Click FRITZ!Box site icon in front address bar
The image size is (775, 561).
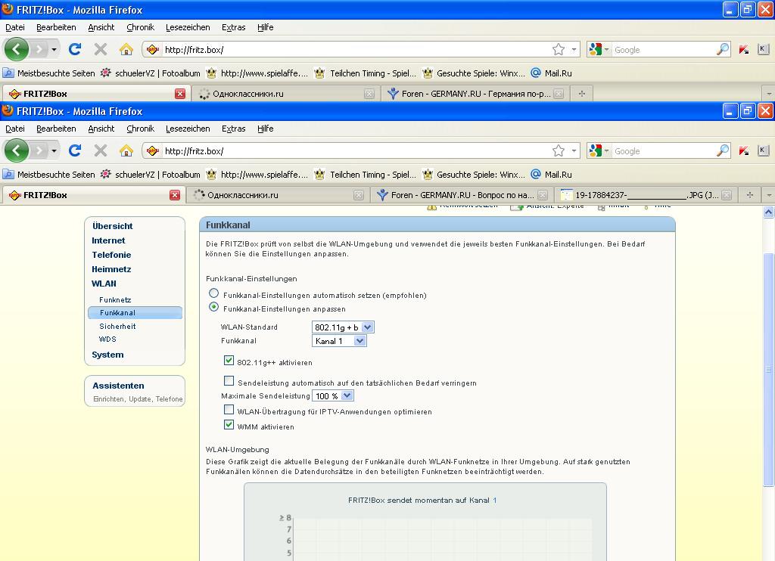153,150
